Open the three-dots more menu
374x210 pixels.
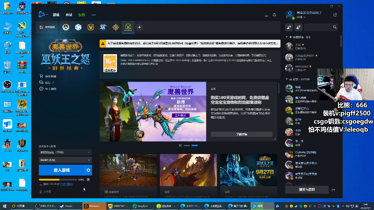click(x=94, y=15)
